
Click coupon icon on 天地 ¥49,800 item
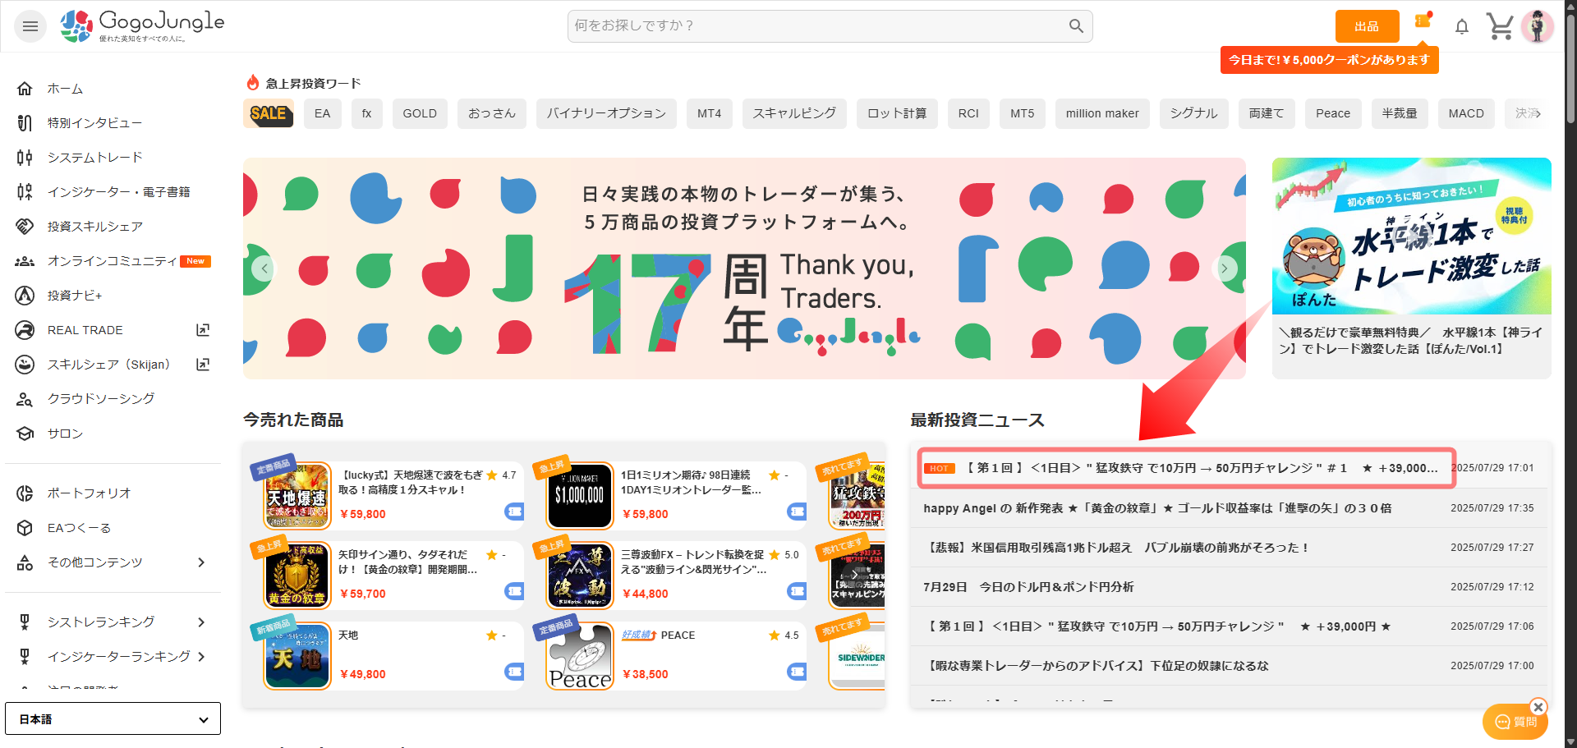[x=514, y=672]
